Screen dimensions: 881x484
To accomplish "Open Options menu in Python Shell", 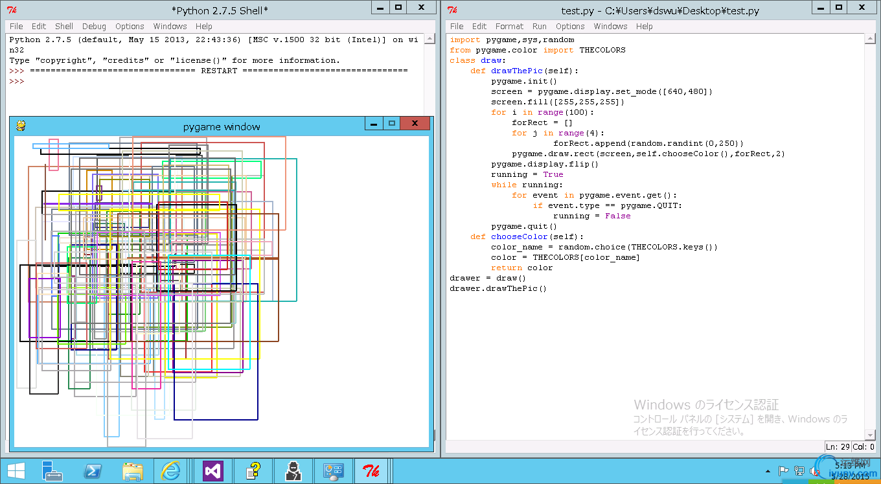I will pos(130,27).
